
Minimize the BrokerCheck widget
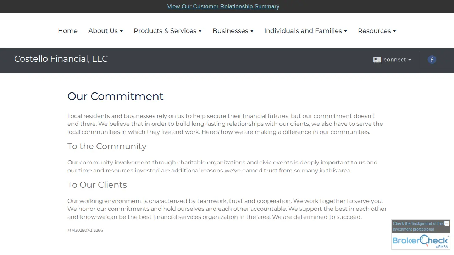tap(447, 223)
